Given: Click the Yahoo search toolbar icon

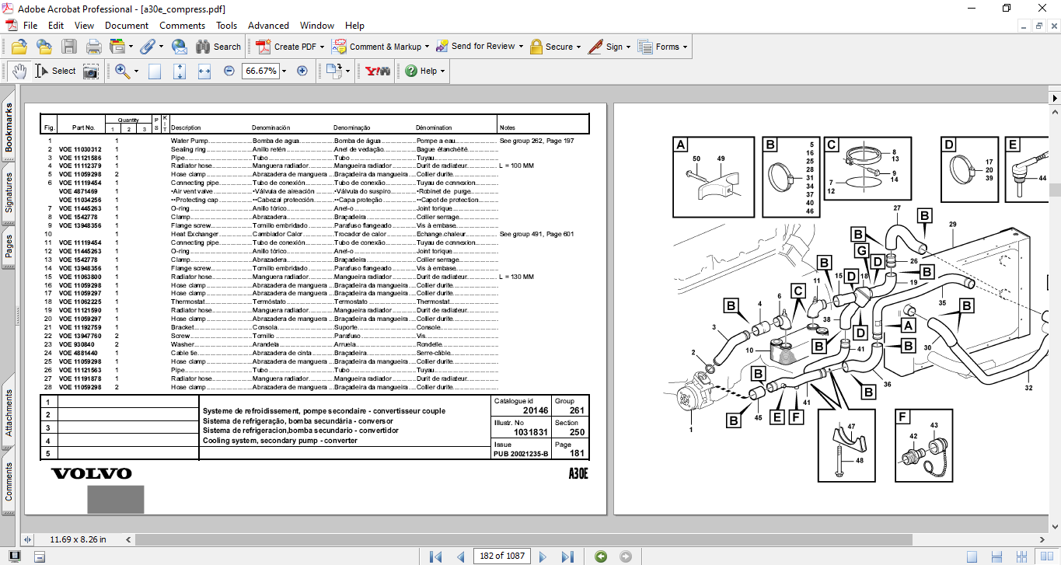Looking at the screenshot, I should 377,71.
